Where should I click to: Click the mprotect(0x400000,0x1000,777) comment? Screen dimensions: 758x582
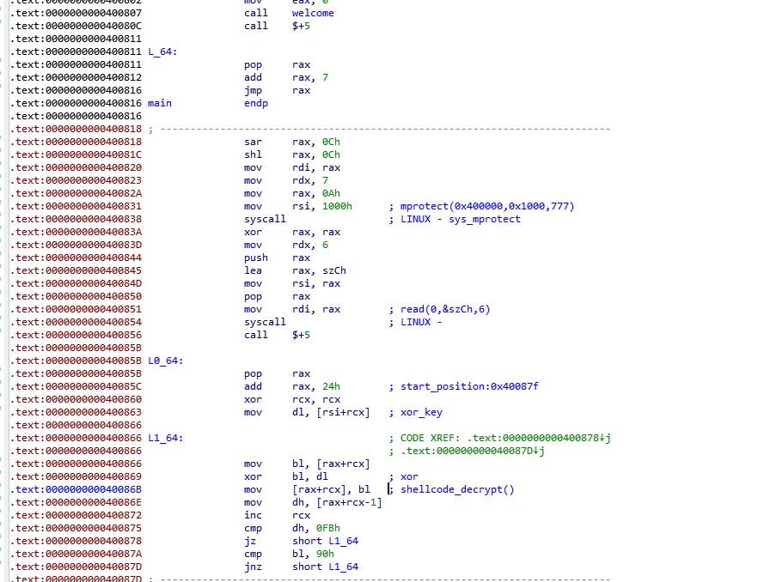(487, 206)
